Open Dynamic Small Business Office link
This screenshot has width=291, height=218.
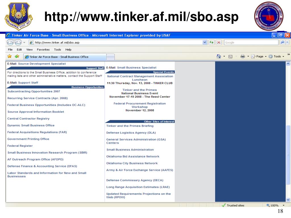tap(31, 125)
